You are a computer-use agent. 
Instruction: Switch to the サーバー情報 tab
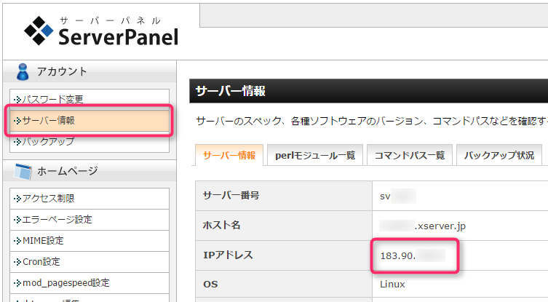[229, 155]
